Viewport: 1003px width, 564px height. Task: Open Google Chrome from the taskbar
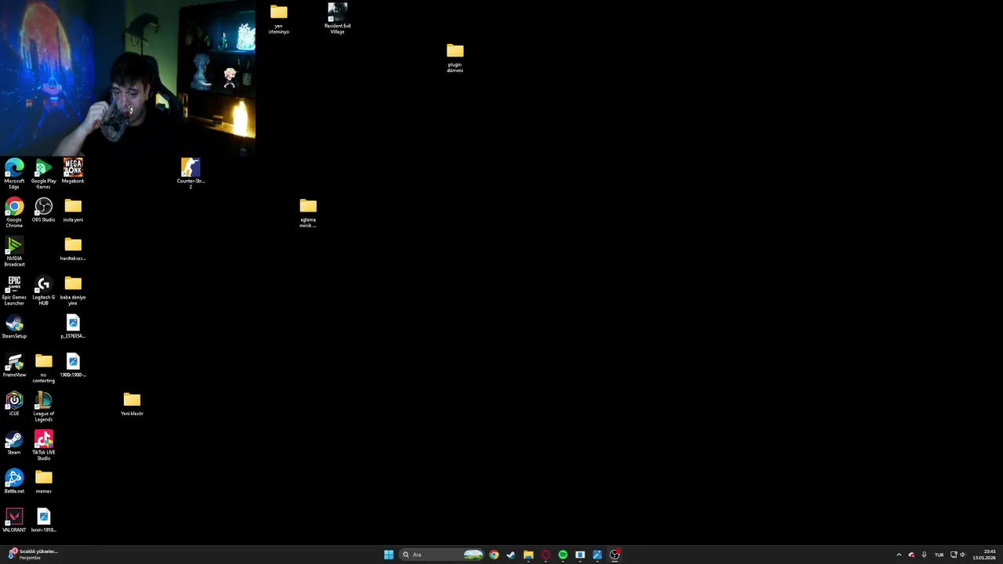(x=494, y=555)
